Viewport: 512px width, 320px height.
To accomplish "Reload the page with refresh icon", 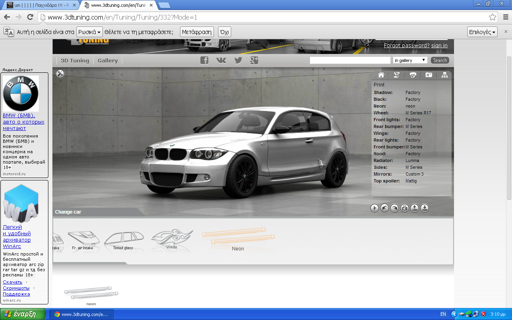I will [30, 17].
